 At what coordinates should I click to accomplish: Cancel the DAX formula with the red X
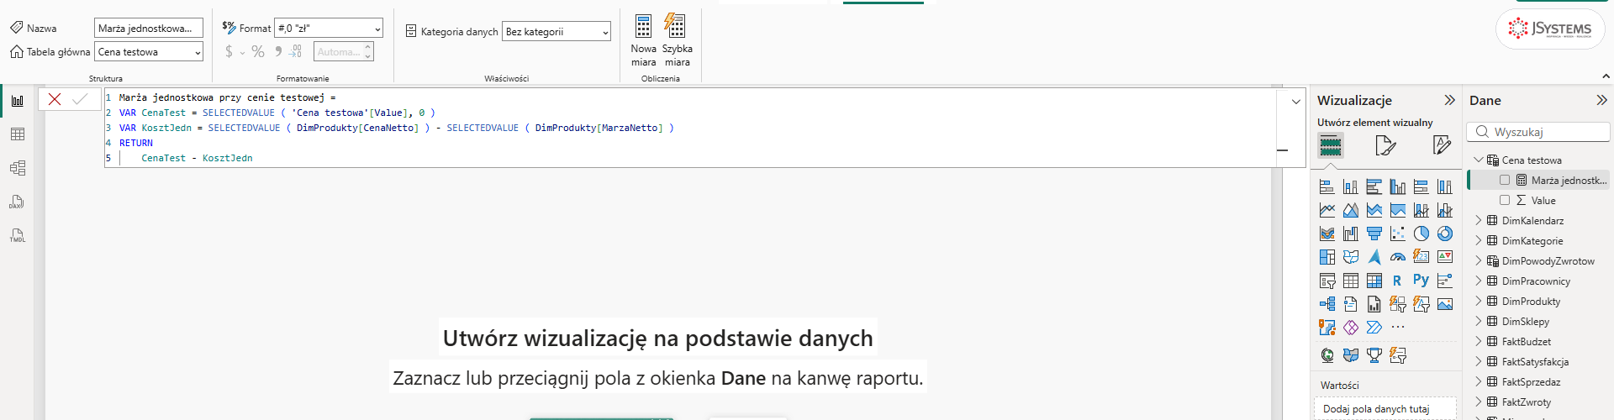[55, 99]
